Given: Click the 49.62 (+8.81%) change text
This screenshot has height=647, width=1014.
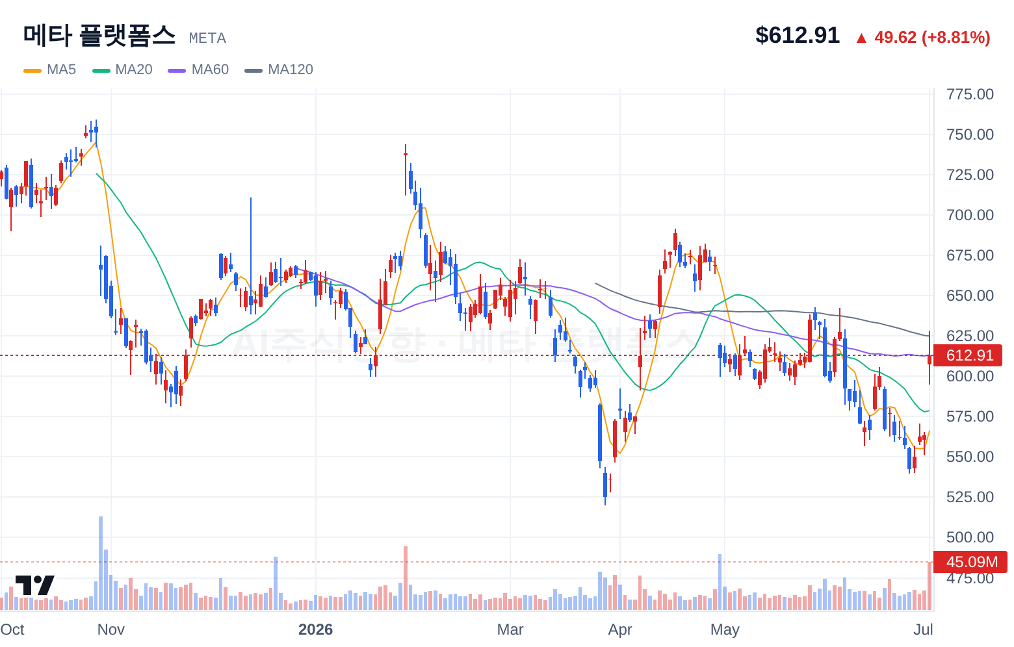Looking at the screenshot, I should click(x=932, y=38).
